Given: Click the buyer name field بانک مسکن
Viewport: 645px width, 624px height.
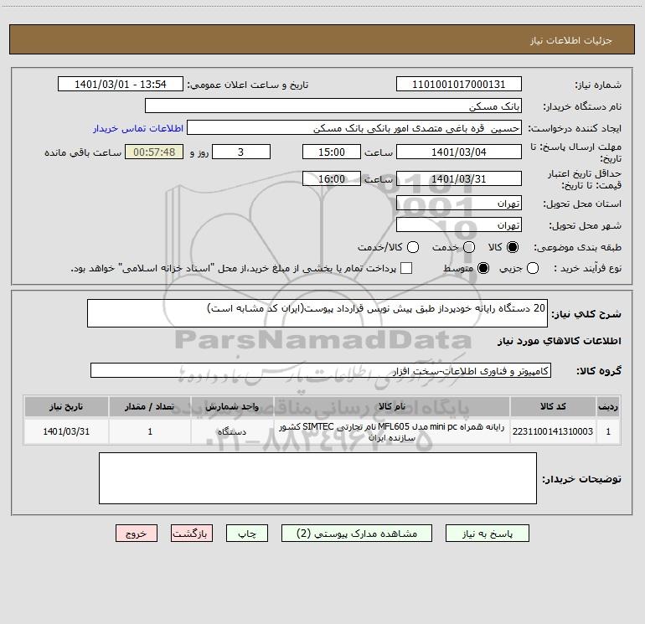Looking at the screenshot, I should tap(333, 106).
